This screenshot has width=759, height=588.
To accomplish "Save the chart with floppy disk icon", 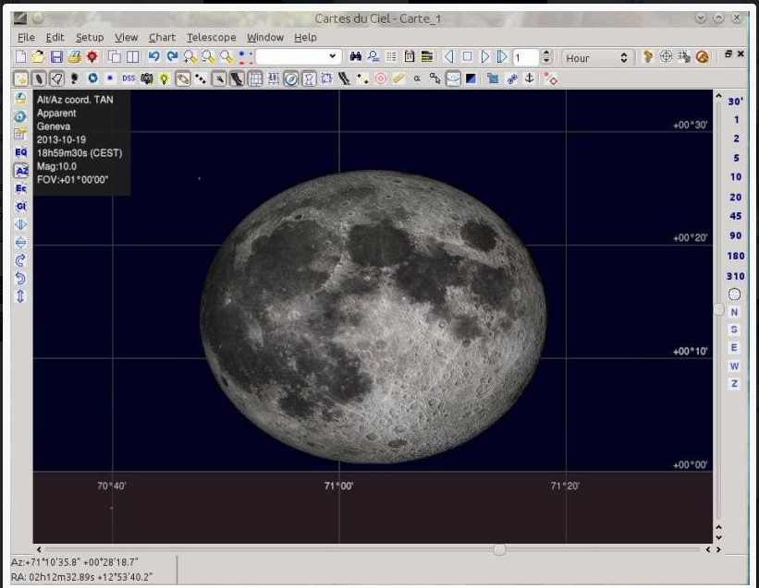I will tap(56, 56).
